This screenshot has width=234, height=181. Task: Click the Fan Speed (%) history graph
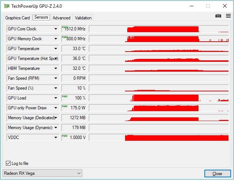click(159, 88)
